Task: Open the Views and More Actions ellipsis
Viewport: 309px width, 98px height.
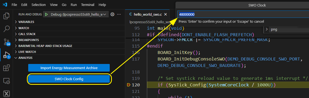Action: click(x=119, y=14)
